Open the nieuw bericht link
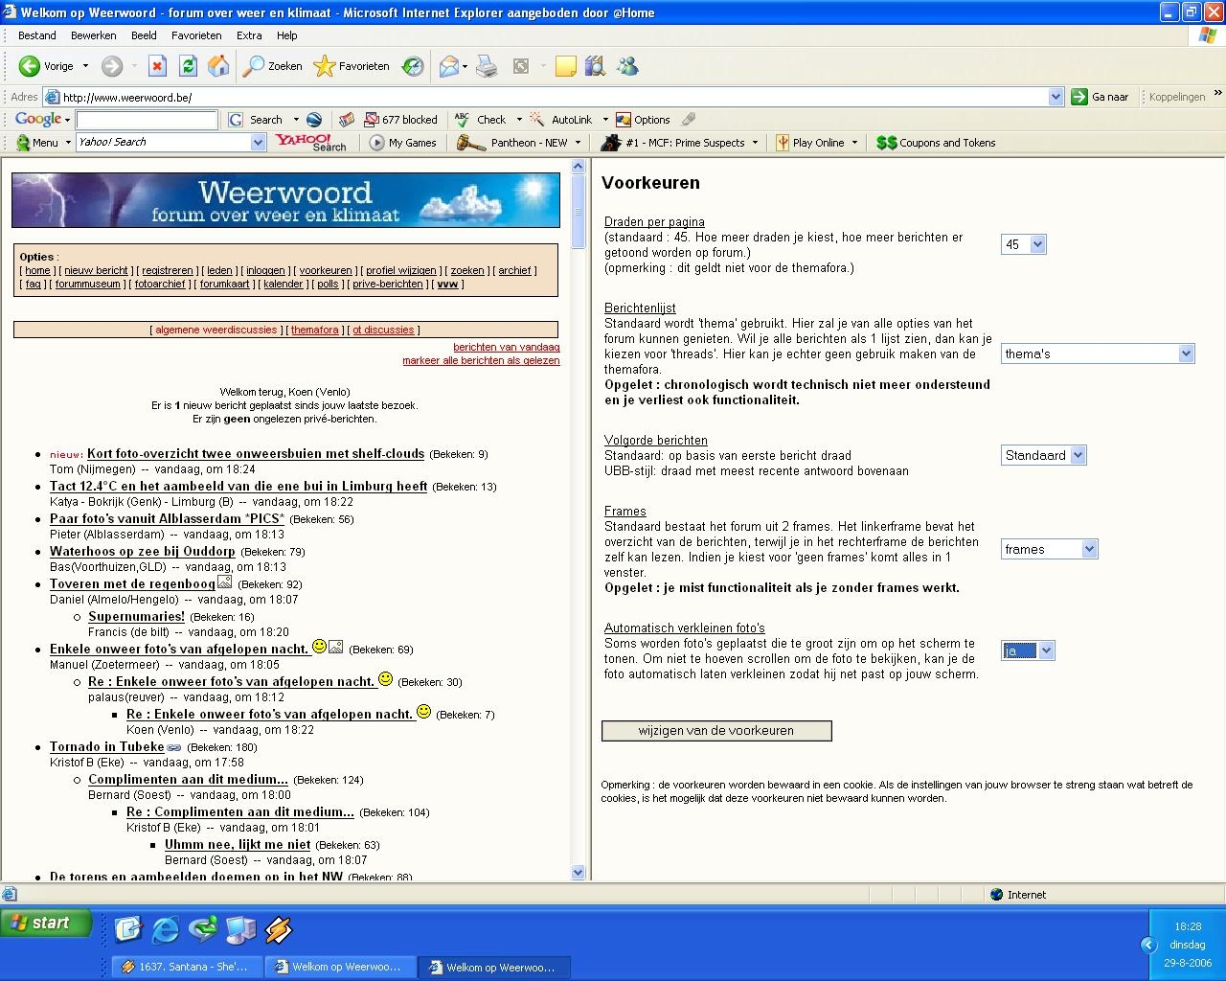Viewport: 1226px width, 981px height. click(97, 271)
